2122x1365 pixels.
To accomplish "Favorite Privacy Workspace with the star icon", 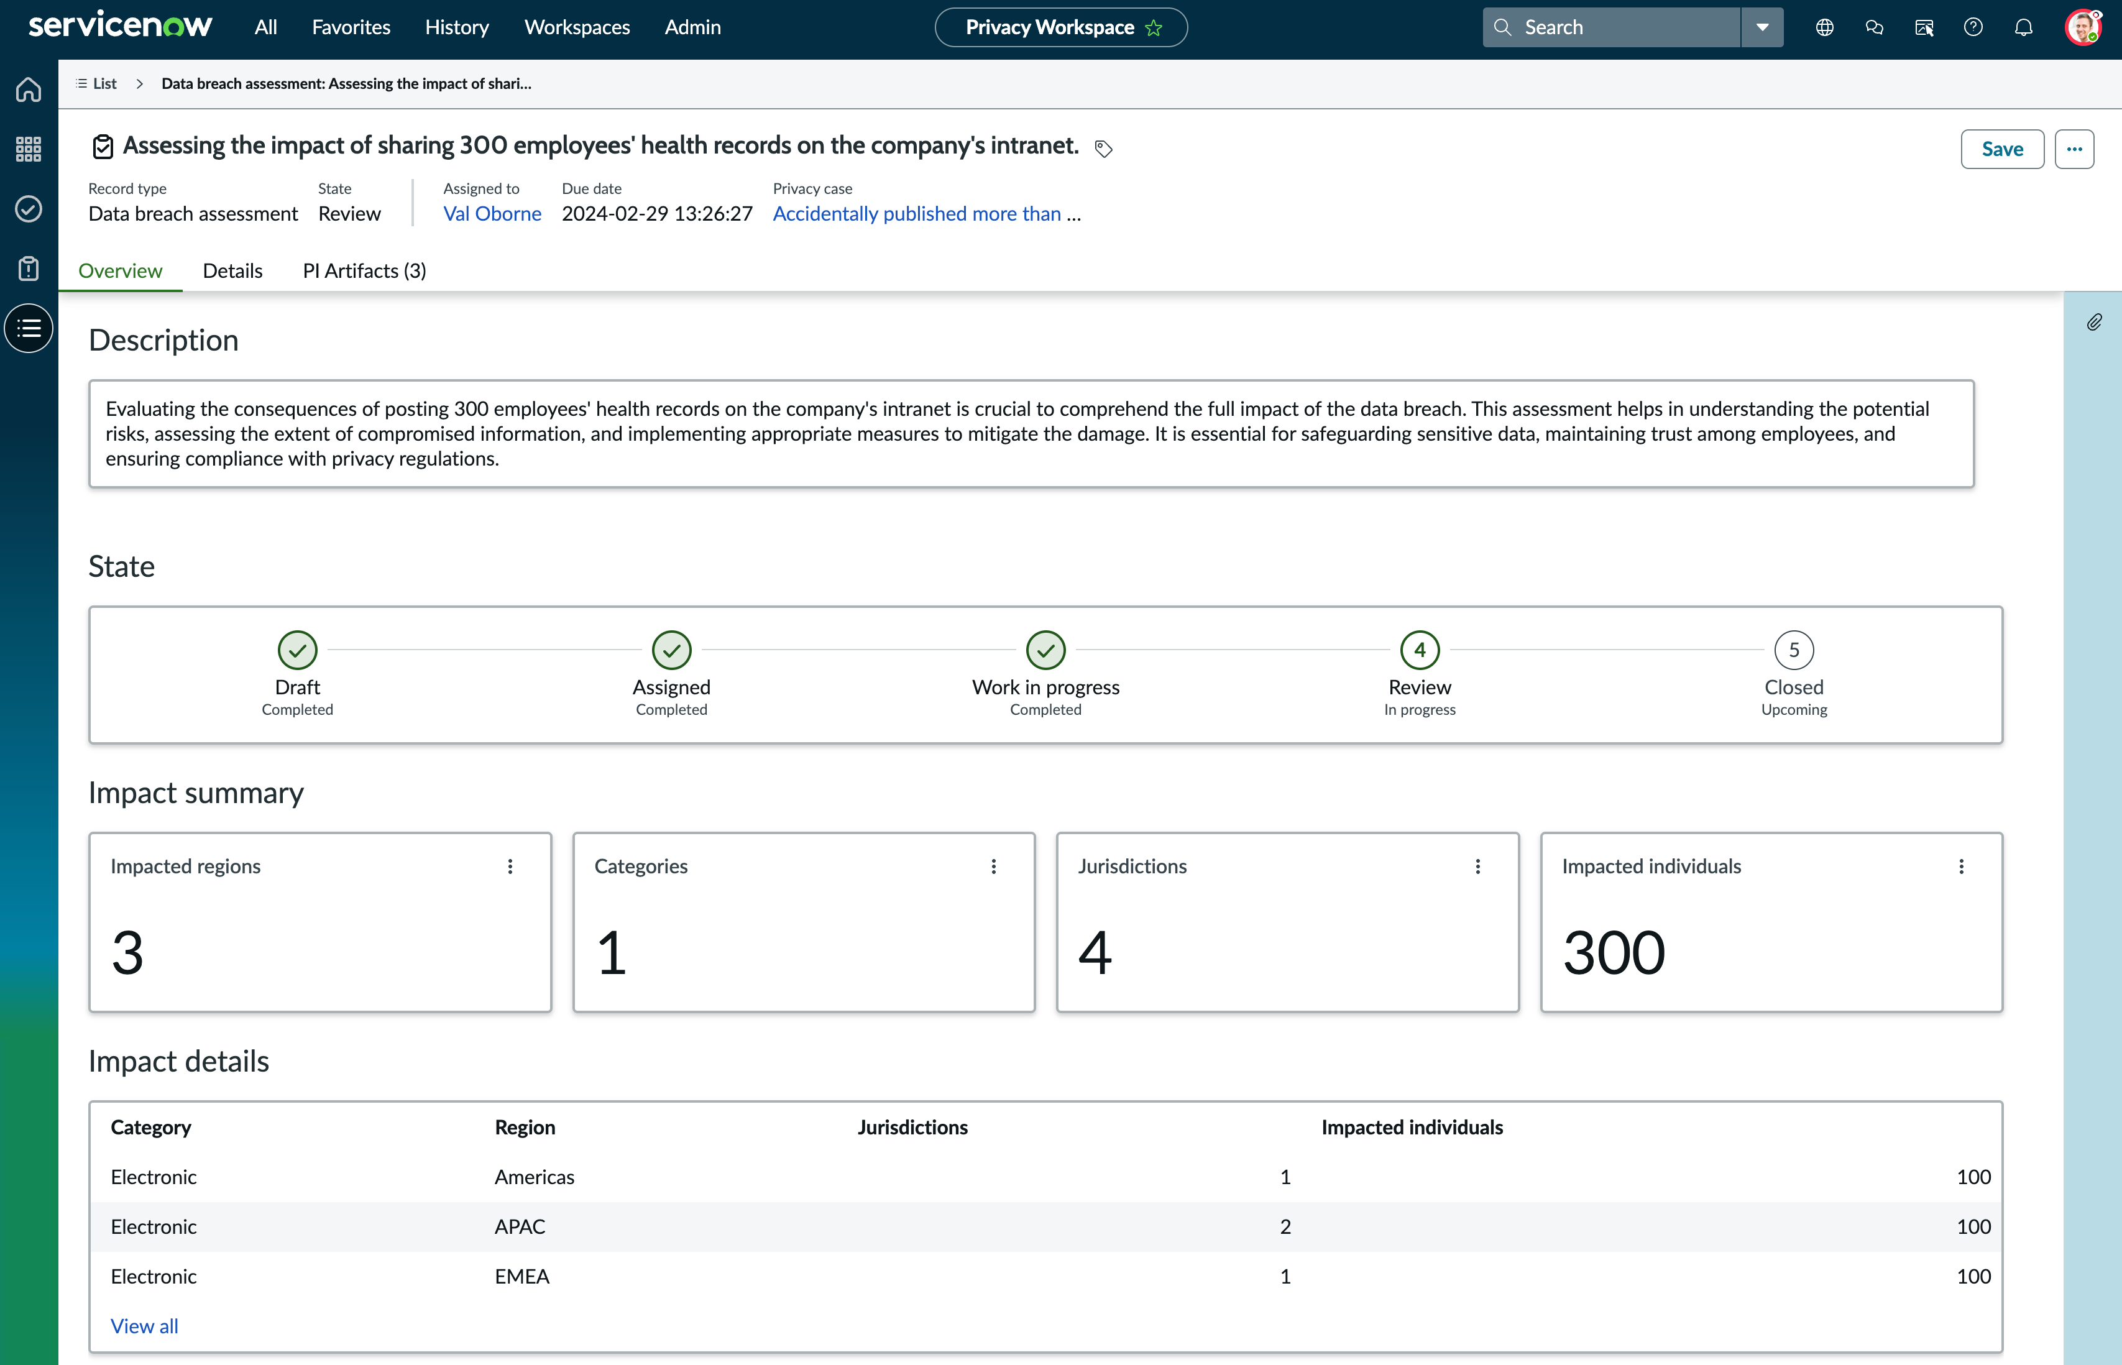I will (x=1153, y=27).
